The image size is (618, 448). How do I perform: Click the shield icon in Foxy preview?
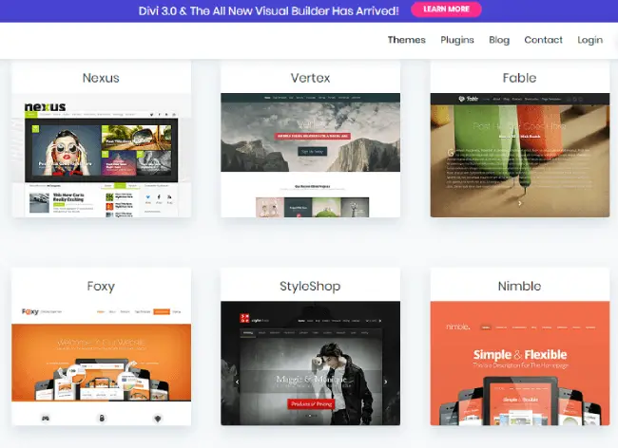(x=158, y=419)
